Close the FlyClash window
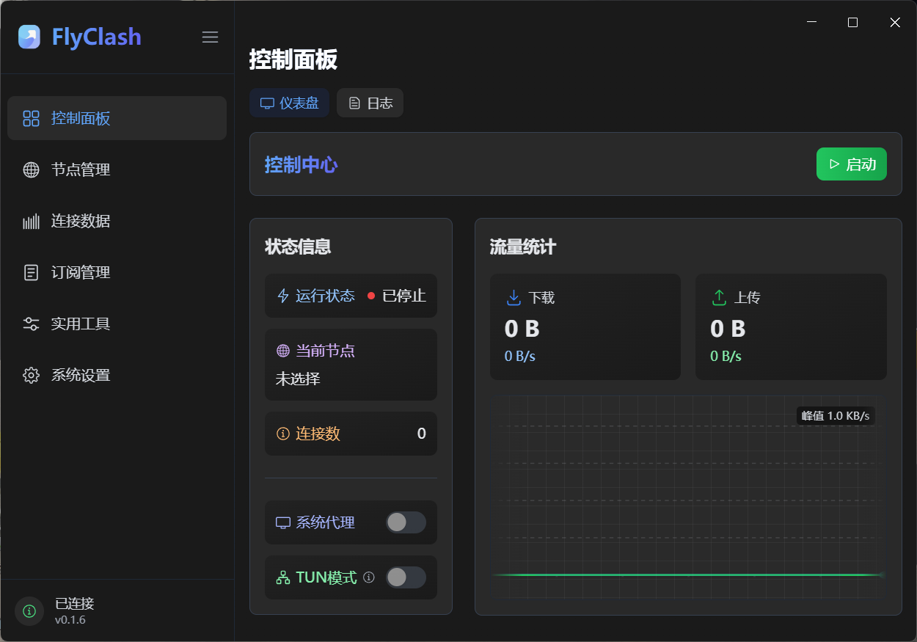Viewport: 917px width, 642px height. click(895, 23)
